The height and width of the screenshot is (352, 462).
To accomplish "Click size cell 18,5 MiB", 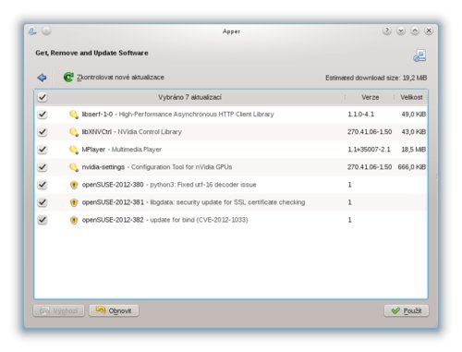I will [x=413, y=150].
